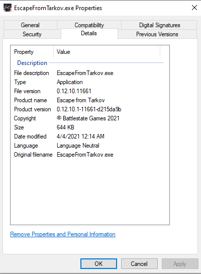201x274 pixels.
Task: Select the Language property label
Action: (x=26, y=146)
